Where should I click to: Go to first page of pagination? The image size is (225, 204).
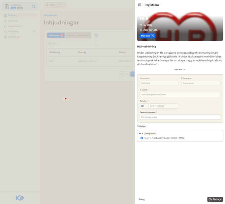[121, 74]
